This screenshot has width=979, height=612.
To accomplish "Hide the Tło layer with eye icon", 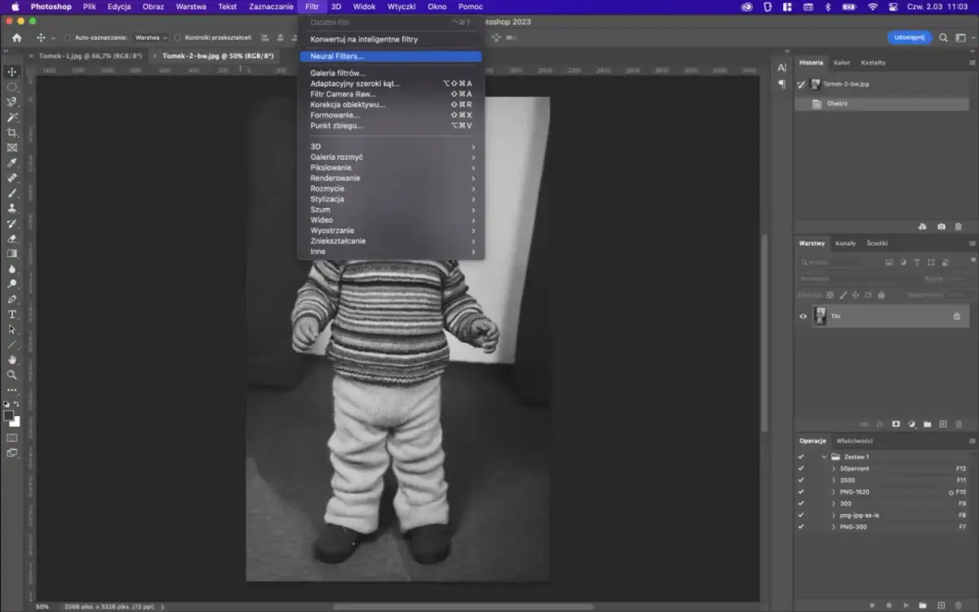I will tap(803, 317).
